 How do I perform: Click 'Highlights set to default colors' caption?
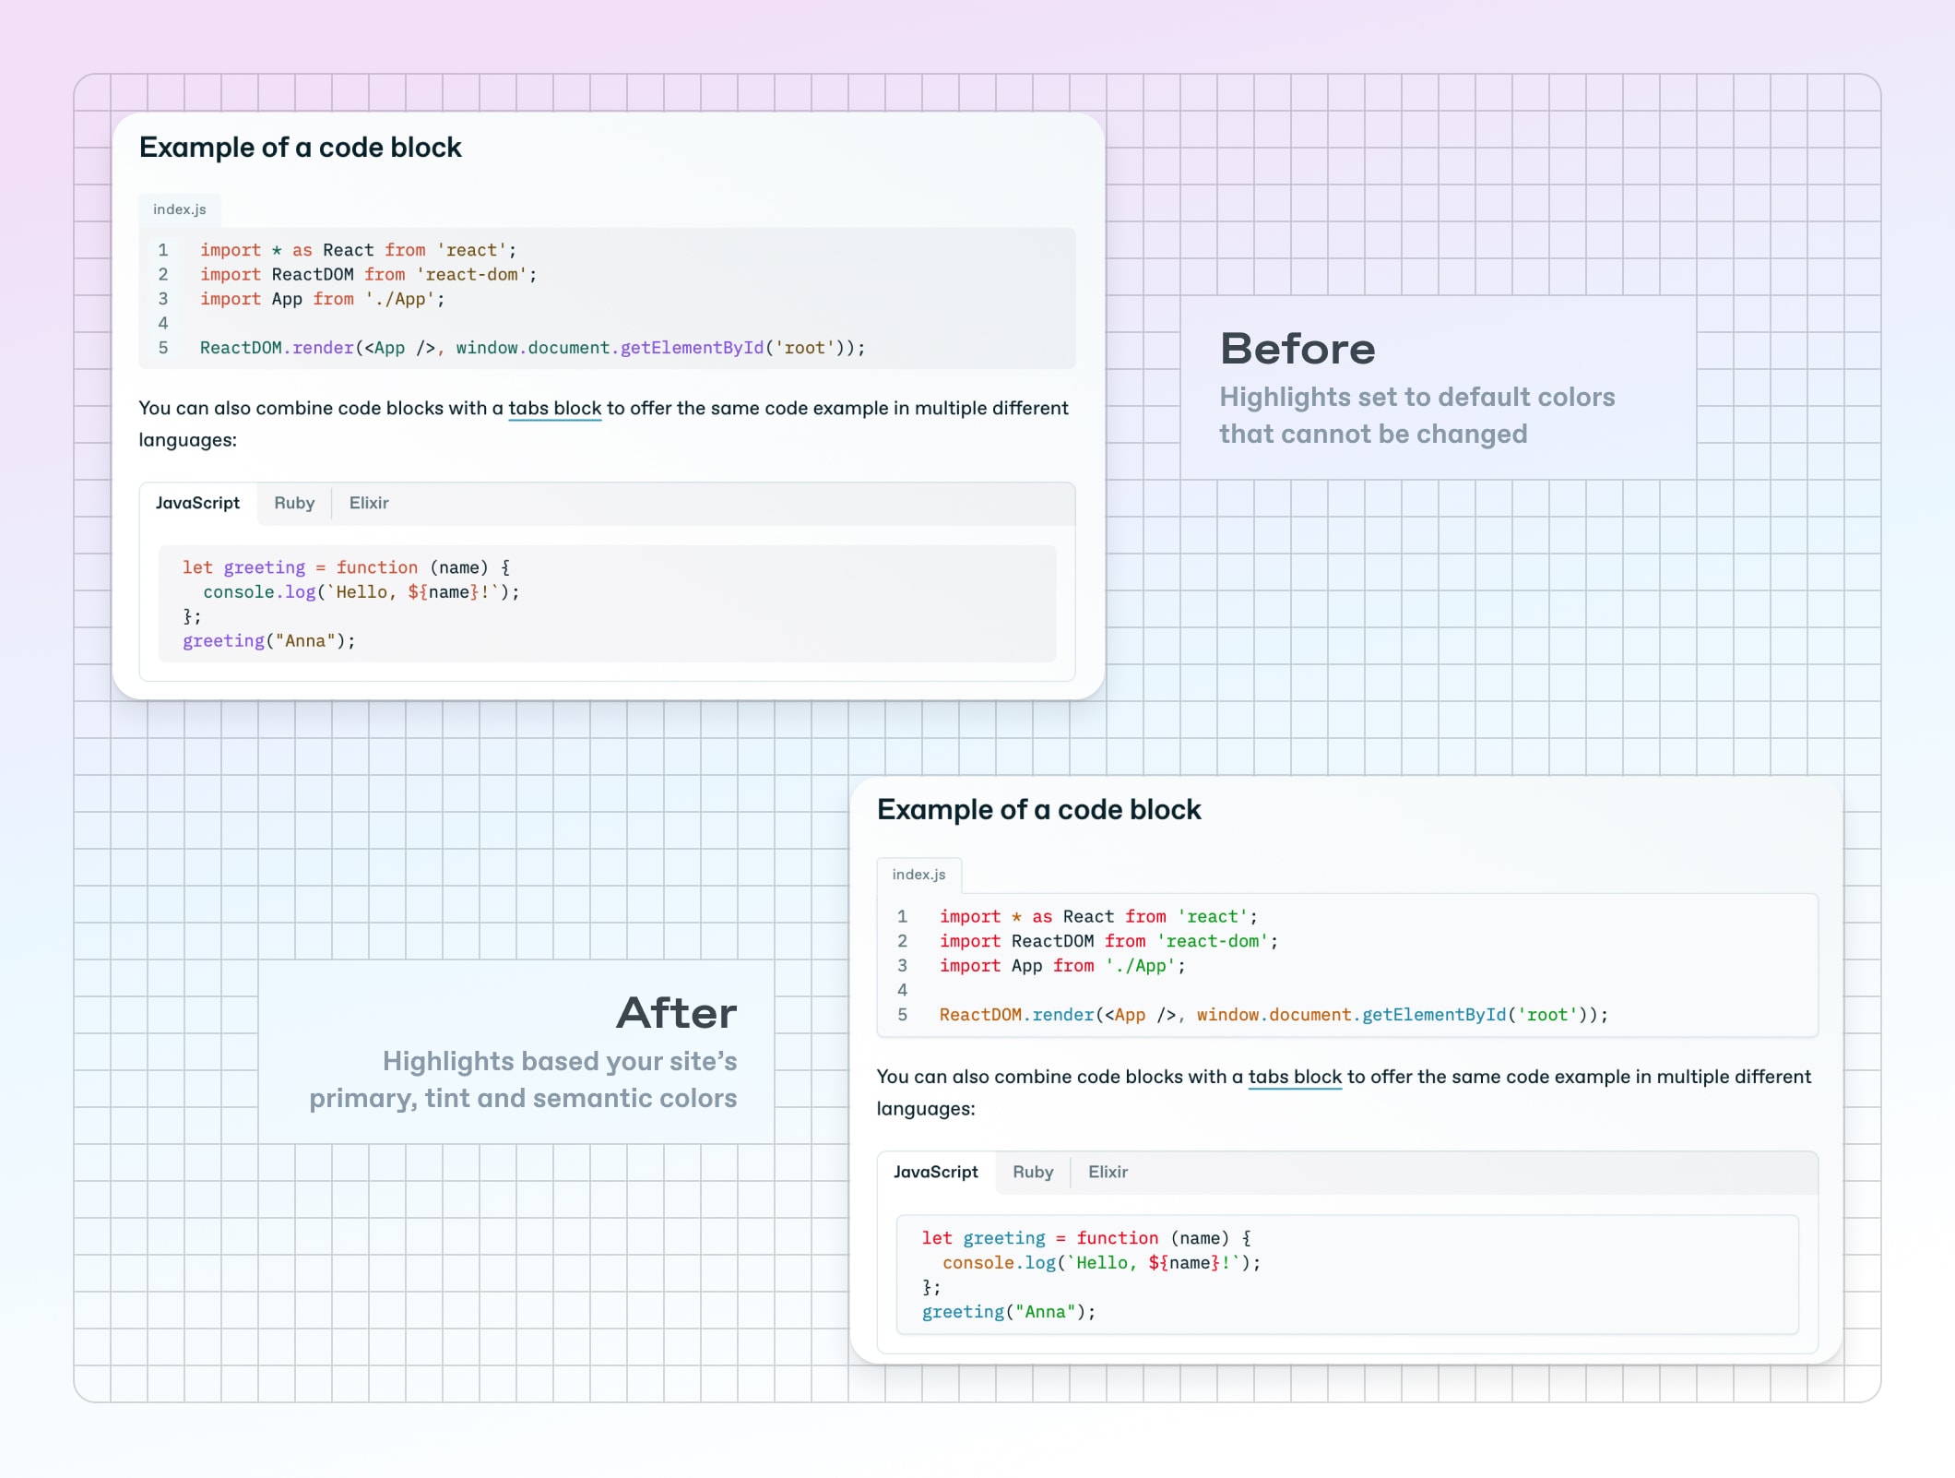(1417, 397)
